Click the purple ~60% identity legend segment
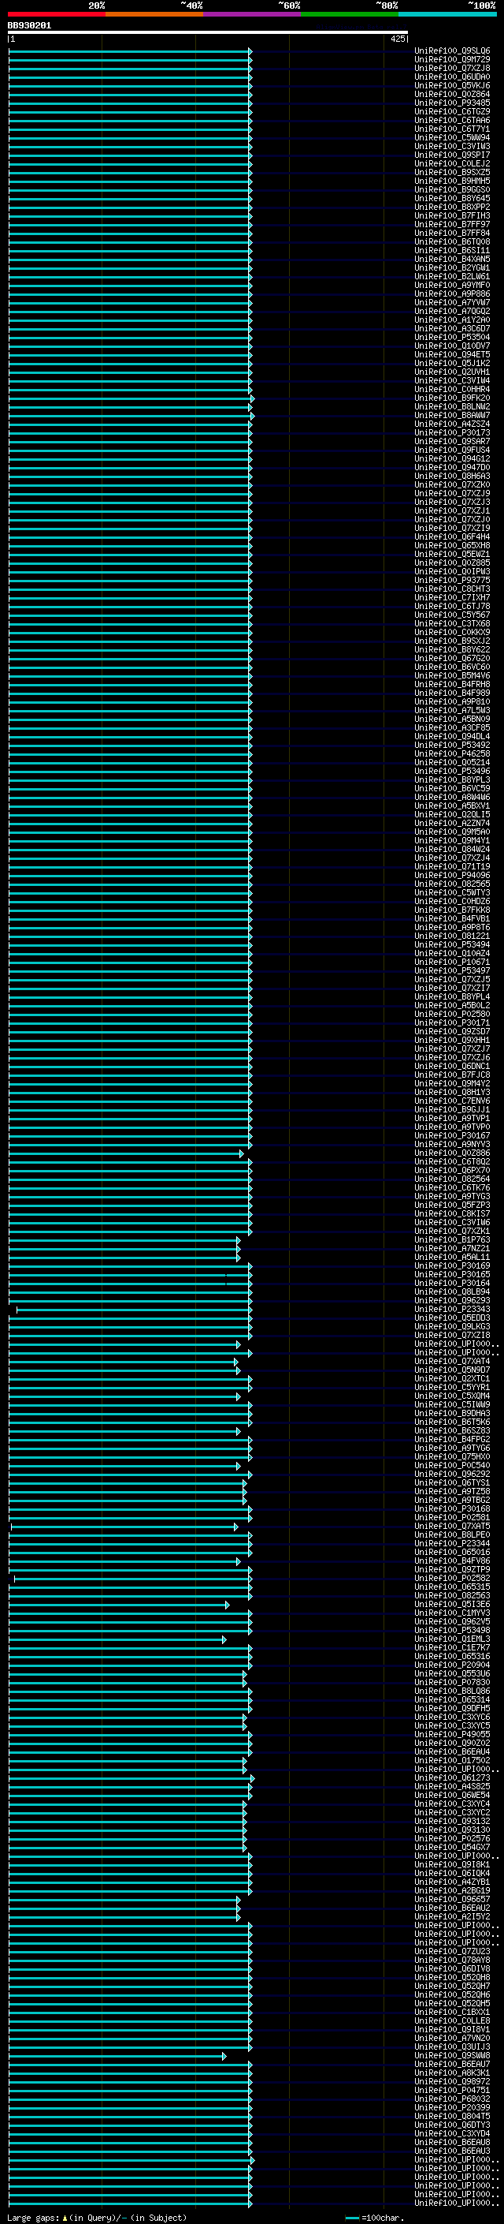Image resolution: width=504 pixels, height=2224 pixels. point(251,14)
